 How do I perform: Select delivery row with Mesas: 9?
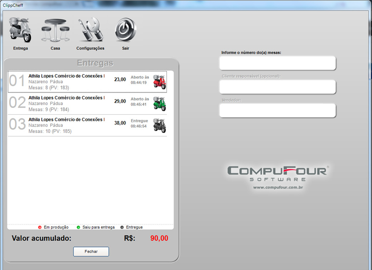70,104
